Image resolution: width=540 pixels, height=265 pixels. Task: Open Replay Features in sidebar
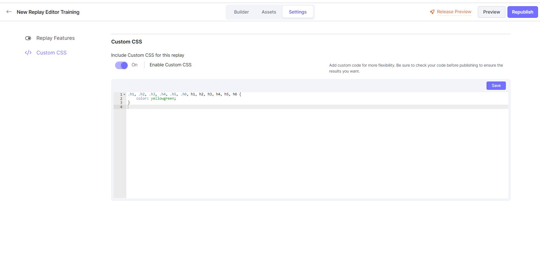[55, 38]
